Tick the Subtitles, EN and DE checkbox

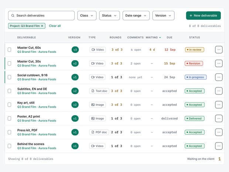(x=9, y=91)
